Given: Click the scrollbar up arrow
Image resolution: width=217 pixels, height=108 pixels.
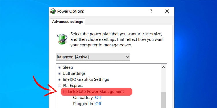Looking at the screenshot, I should pyautogui.click(x=163, y=67).
